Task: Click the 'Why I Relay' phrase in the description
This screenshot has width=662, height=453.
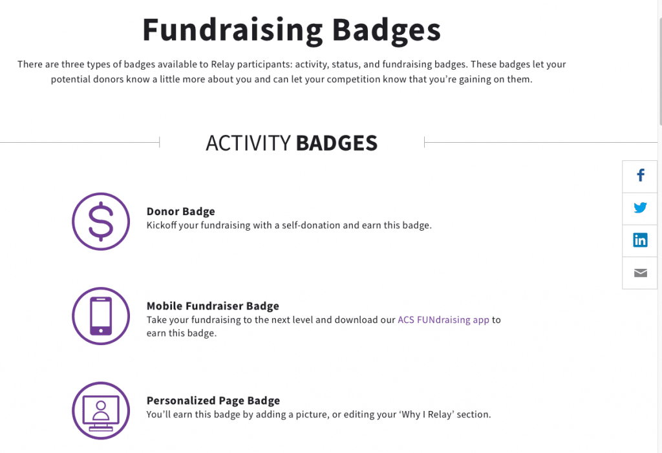Action: pyautogui.click(x=428, y=414)
